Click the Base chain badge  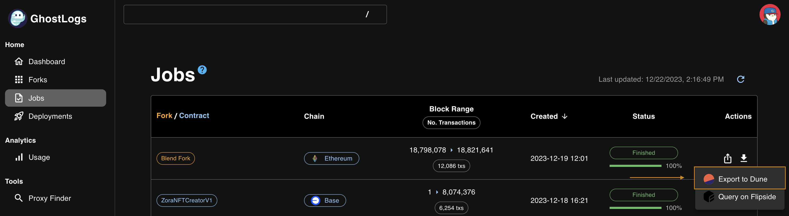[x=325, y=200]
